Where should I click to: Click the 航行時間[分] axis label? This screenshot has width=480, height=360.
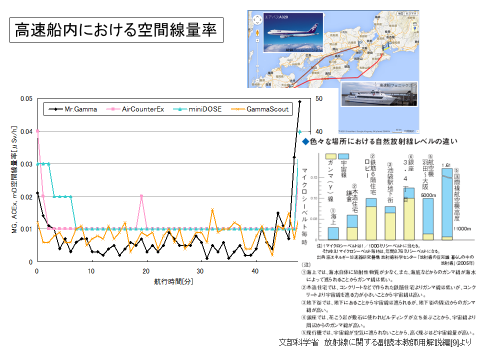point(173,281)
